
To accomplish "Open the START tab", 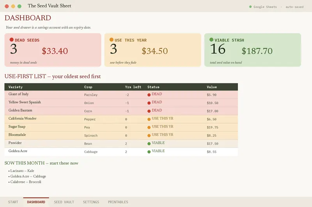I will [13, 202].
